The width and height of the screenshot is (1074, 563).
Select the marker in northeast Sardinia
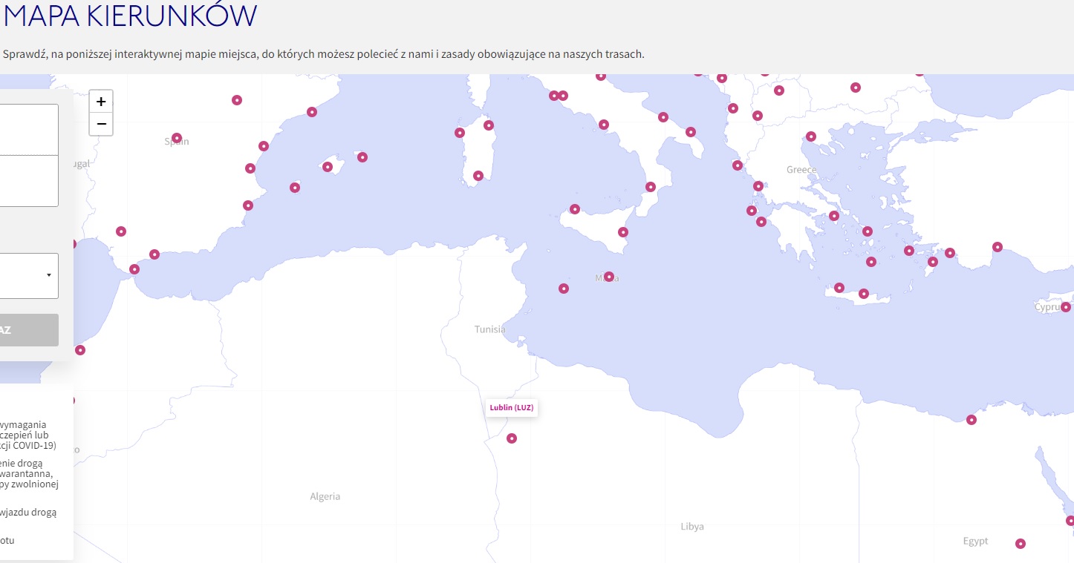tap(489, 125)
